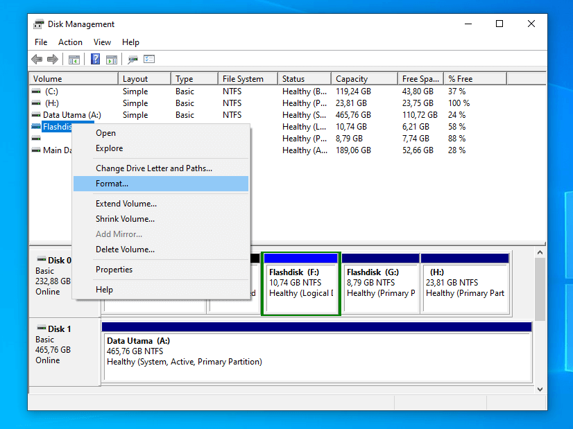
Task: Select the (C:) volume name
Action: click(x=51, y=91)
